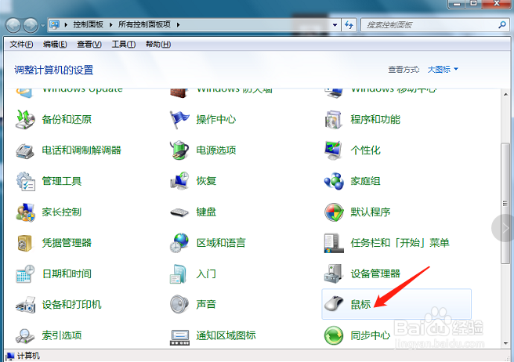The width and height of the screenshot is (514, 362).
Task: Click the refresh button beside address bar
Action: click(349, 25)
